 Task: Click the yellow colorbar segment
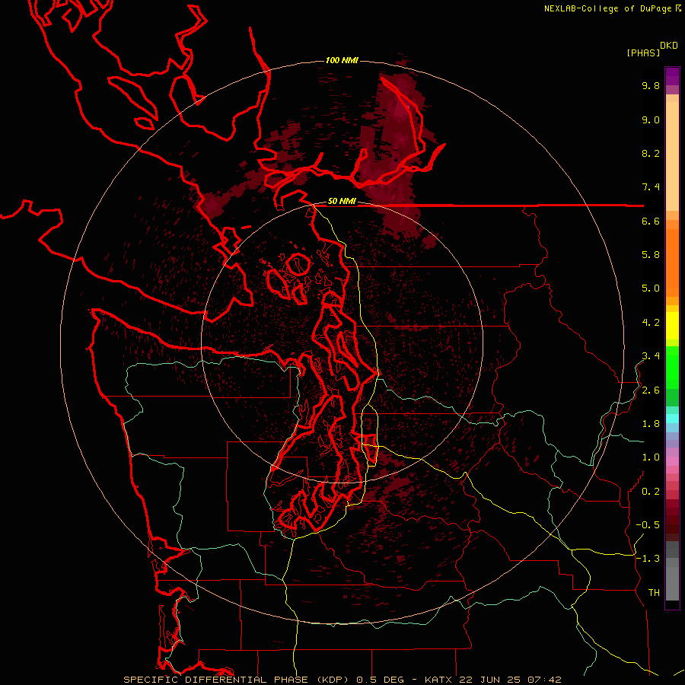[672, 326]
